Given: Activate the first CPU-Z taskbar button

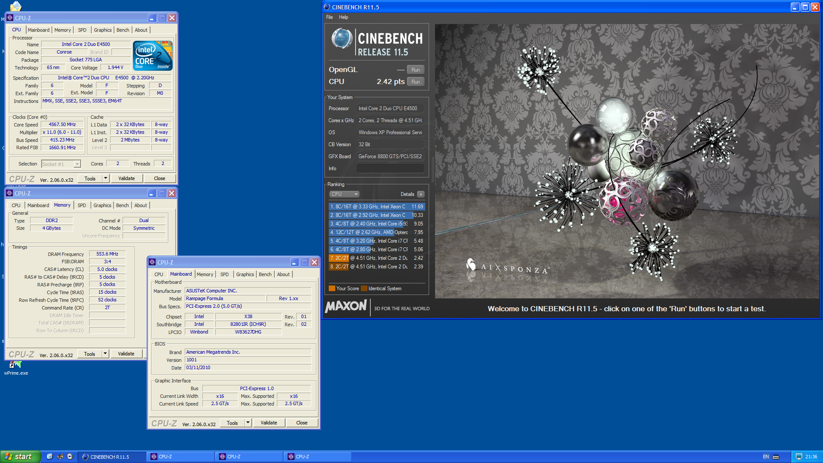Looking at the screenshot, I should pos(181,457).
